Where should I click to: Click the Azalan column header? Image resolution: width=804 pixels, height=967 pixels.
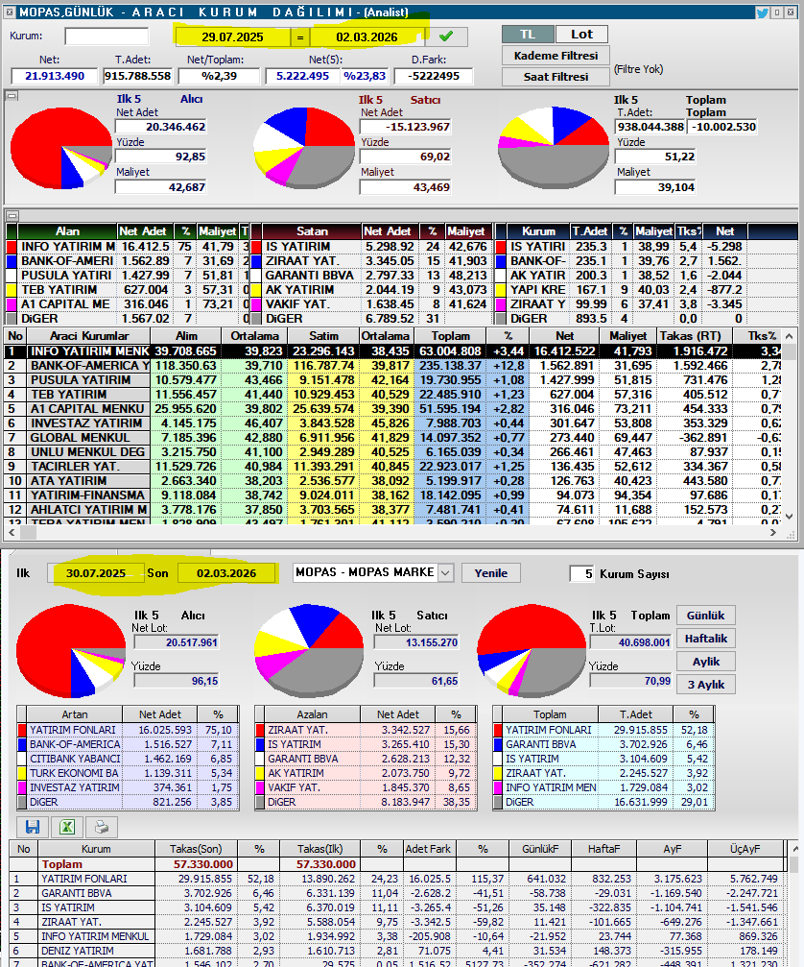(313, 714)
